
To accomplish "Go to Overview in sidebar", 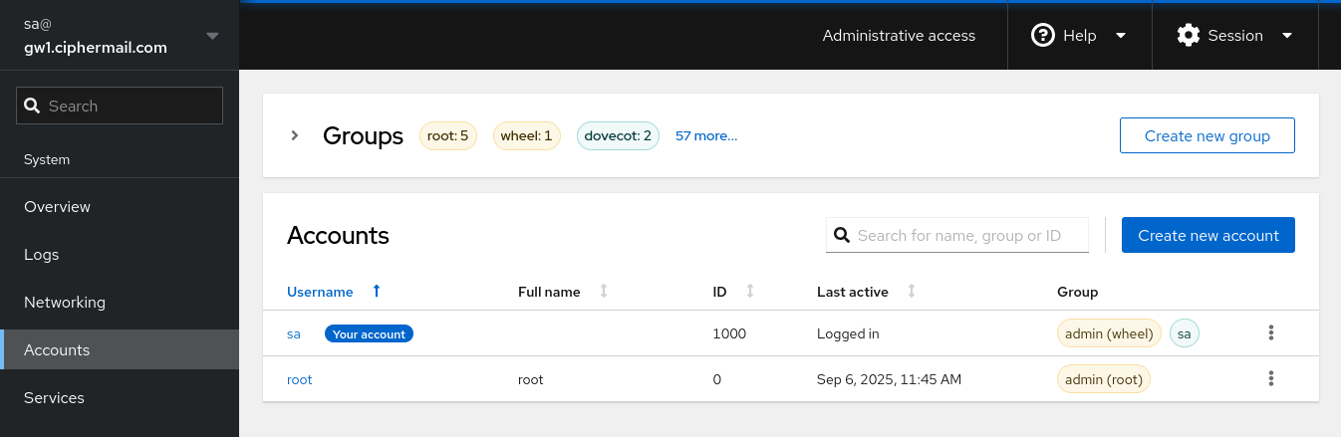I will pos(57,207).
